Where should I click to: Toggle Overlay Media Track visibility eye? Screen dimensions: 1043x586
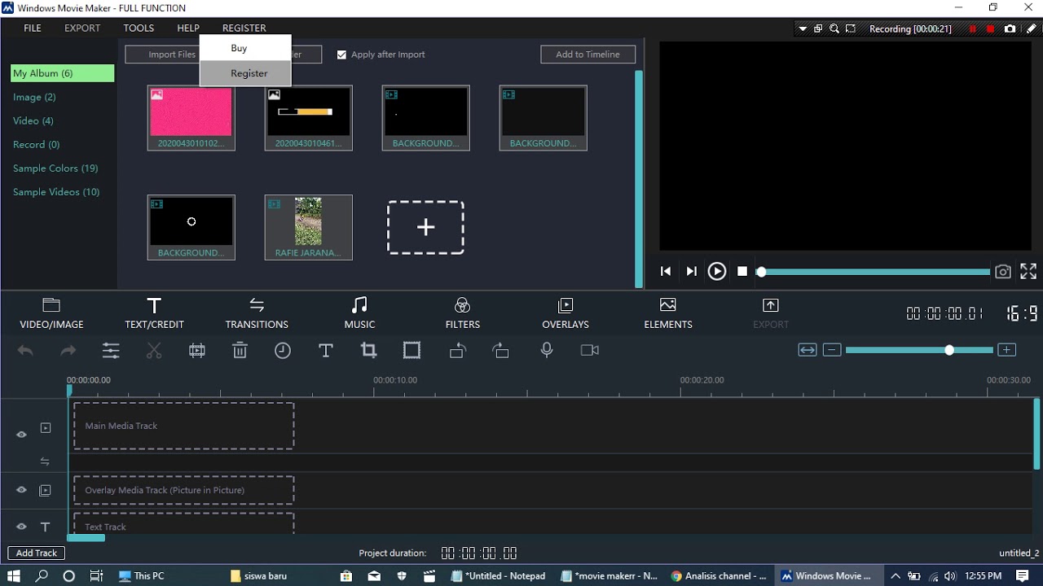pos(21,490)
